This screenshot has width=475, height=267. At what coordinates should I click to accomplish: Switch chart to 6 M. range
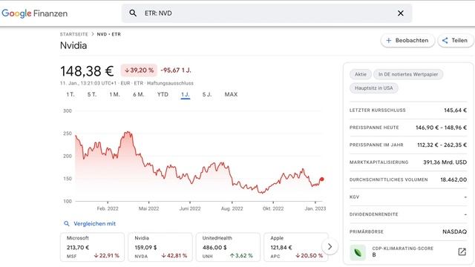(x=139, y=94)
